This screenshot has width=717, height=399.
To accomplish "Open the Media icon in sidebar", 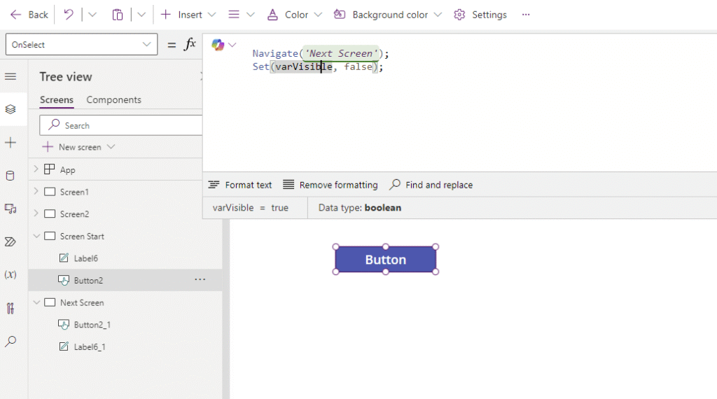I will [11, 209].
